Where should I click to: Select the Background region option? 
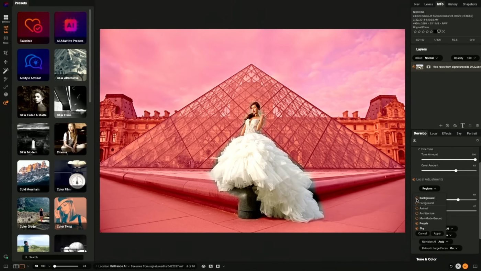(426, 198)
